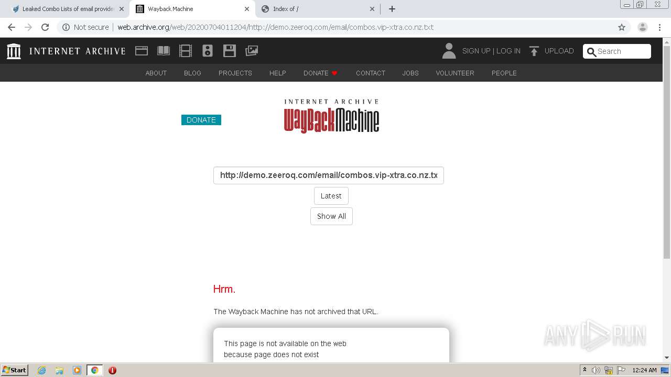Launch Internet Explorer from the taskbar
The height and width of the screenshot is (377, 671).
click(41, 370)
